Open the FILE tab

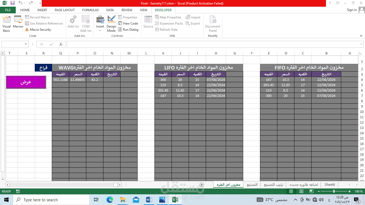[8, 10]
